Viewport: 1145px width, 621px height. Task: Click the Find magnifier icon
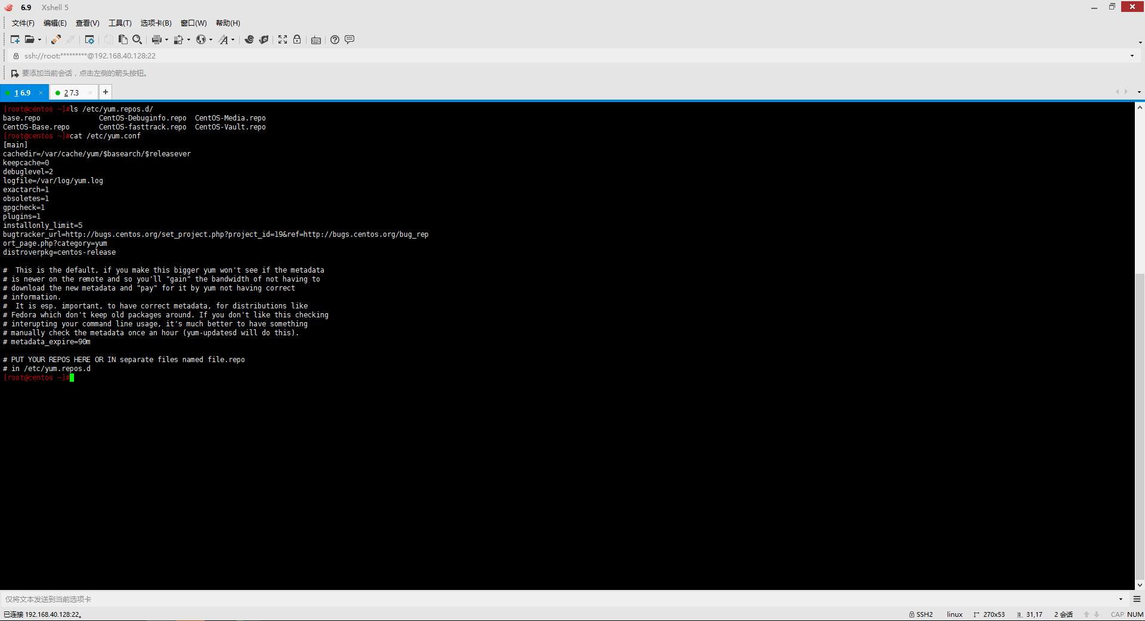(x=137, y=39)
